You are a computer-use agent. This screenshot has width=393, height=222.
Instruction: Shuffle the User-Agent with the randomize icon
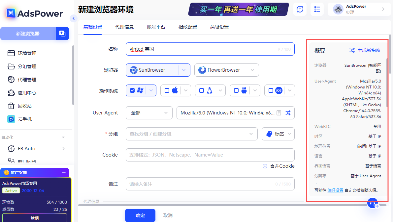coord(288,113)
